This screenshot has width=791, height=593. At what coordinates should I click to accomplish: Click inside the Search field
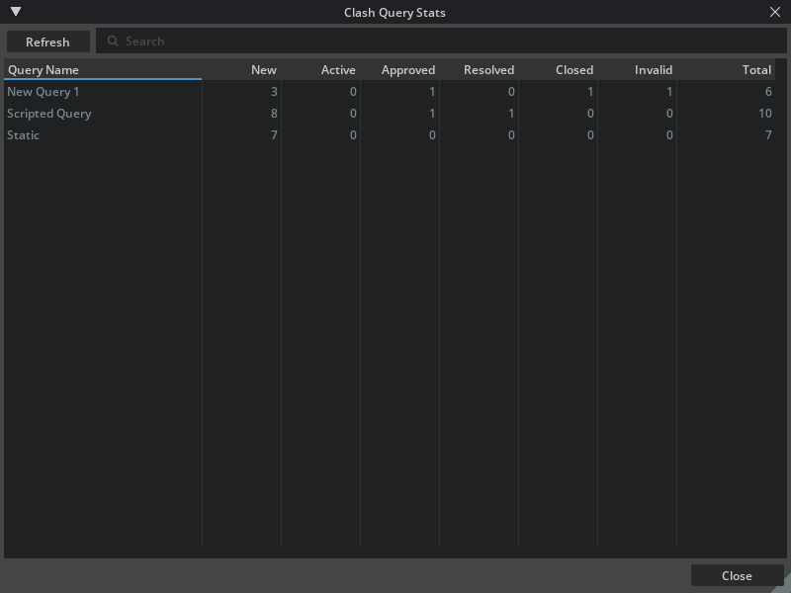coord(297,41)
